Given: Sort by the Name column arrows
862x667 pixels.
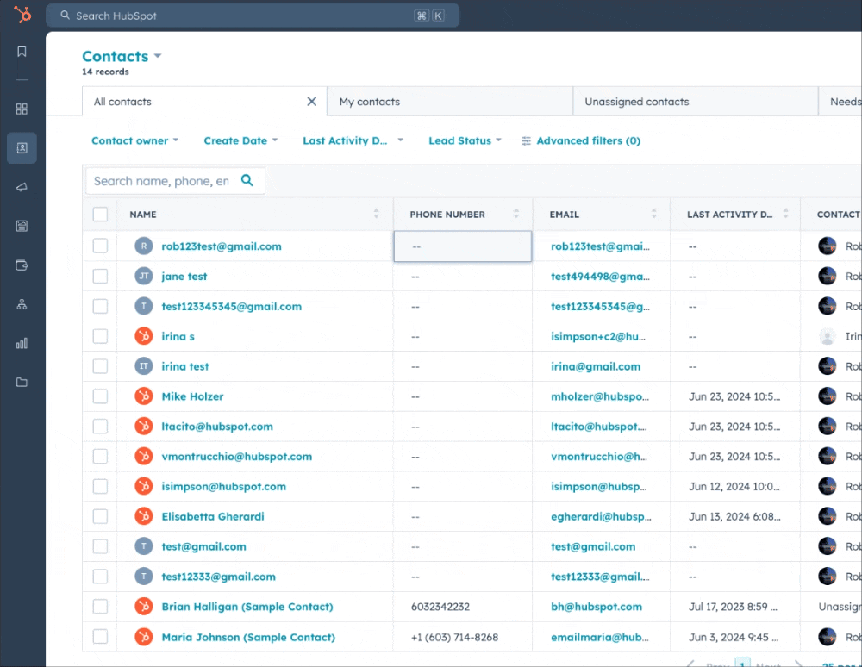Looking at the screenshot, I should tap(377, 214).
